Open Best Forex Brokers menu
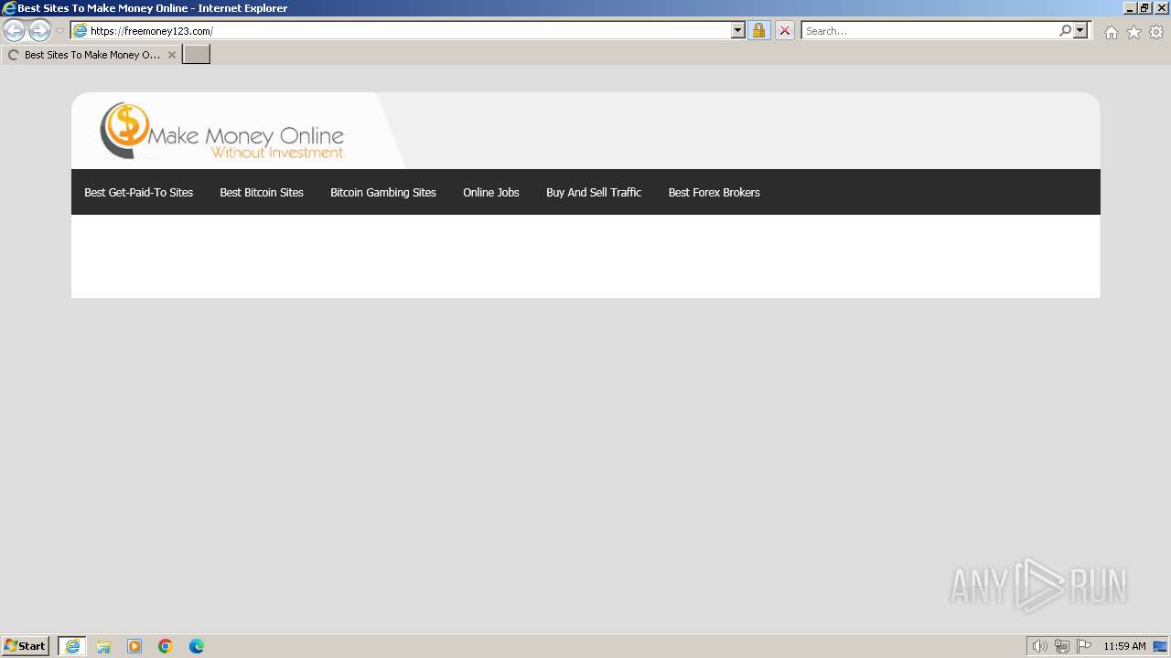1171x658 pixels. pos(714,192)
